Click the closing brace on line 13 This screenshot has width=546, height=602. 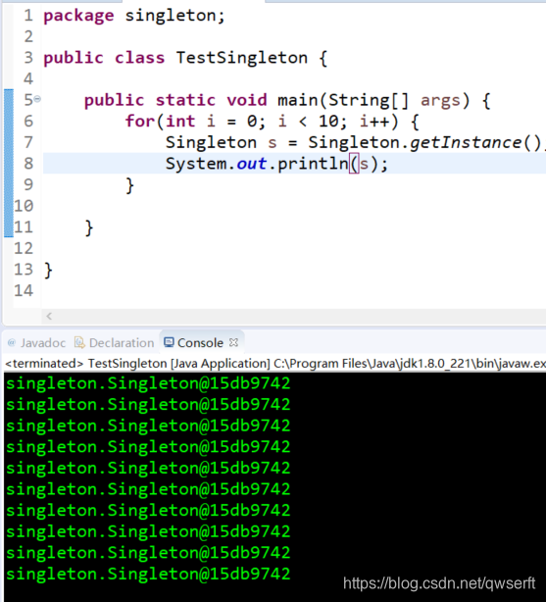(48, 271)
